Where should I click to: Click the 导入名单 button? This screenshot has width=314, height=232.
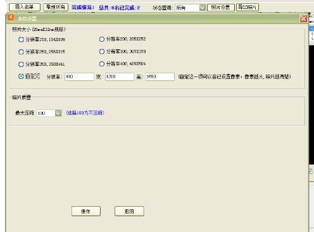point(25,7)
